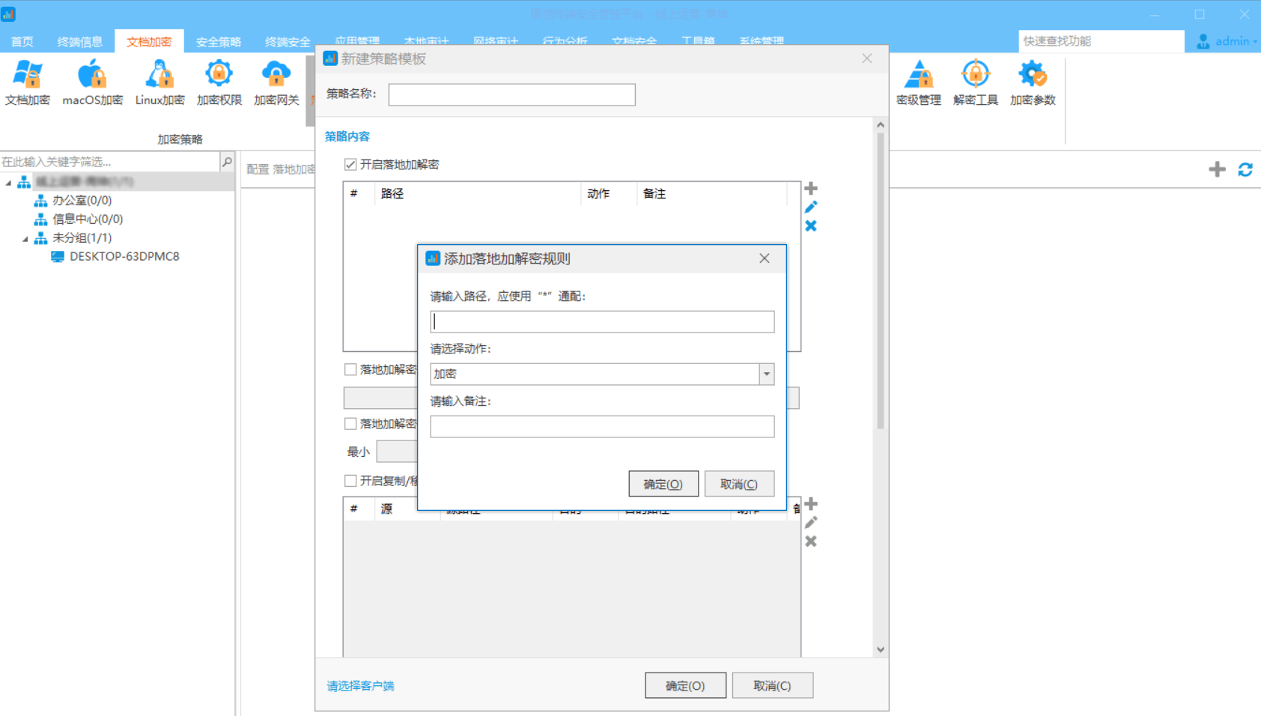Screen dimensions: 1261x716
Task: Select the 办公室(0/0) group
Action: coord(82,201)
